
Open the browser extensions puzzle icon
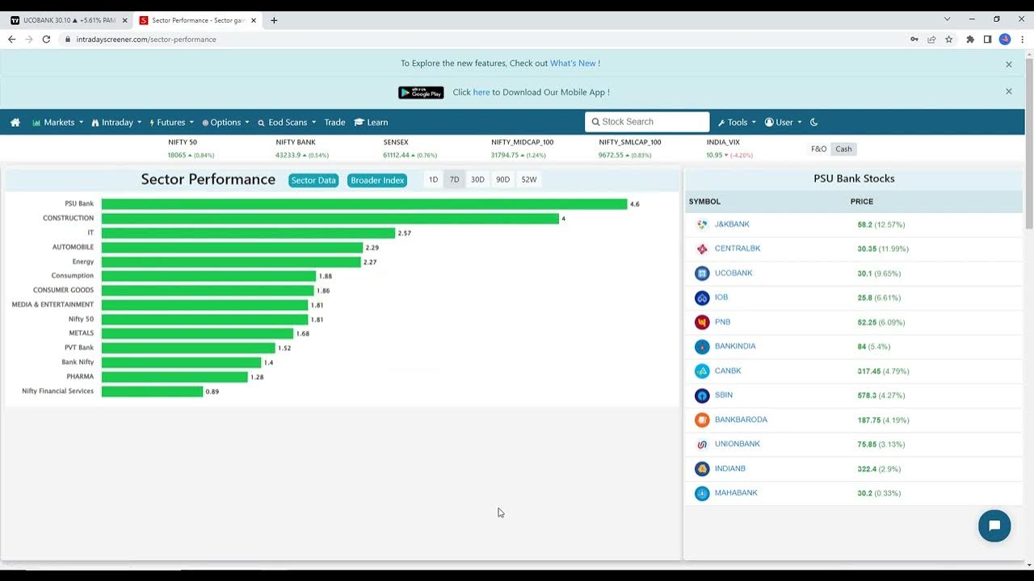970,39
